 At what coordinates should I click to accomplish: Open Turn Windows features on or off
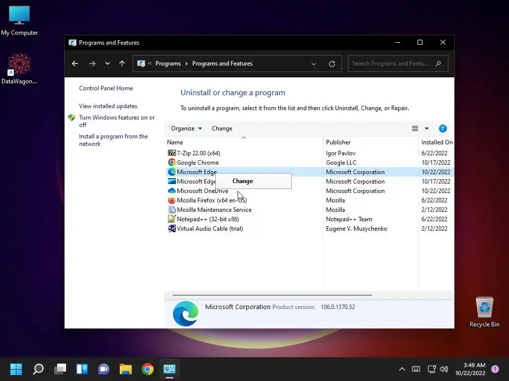pyautogui.click(x=117, y=121)
